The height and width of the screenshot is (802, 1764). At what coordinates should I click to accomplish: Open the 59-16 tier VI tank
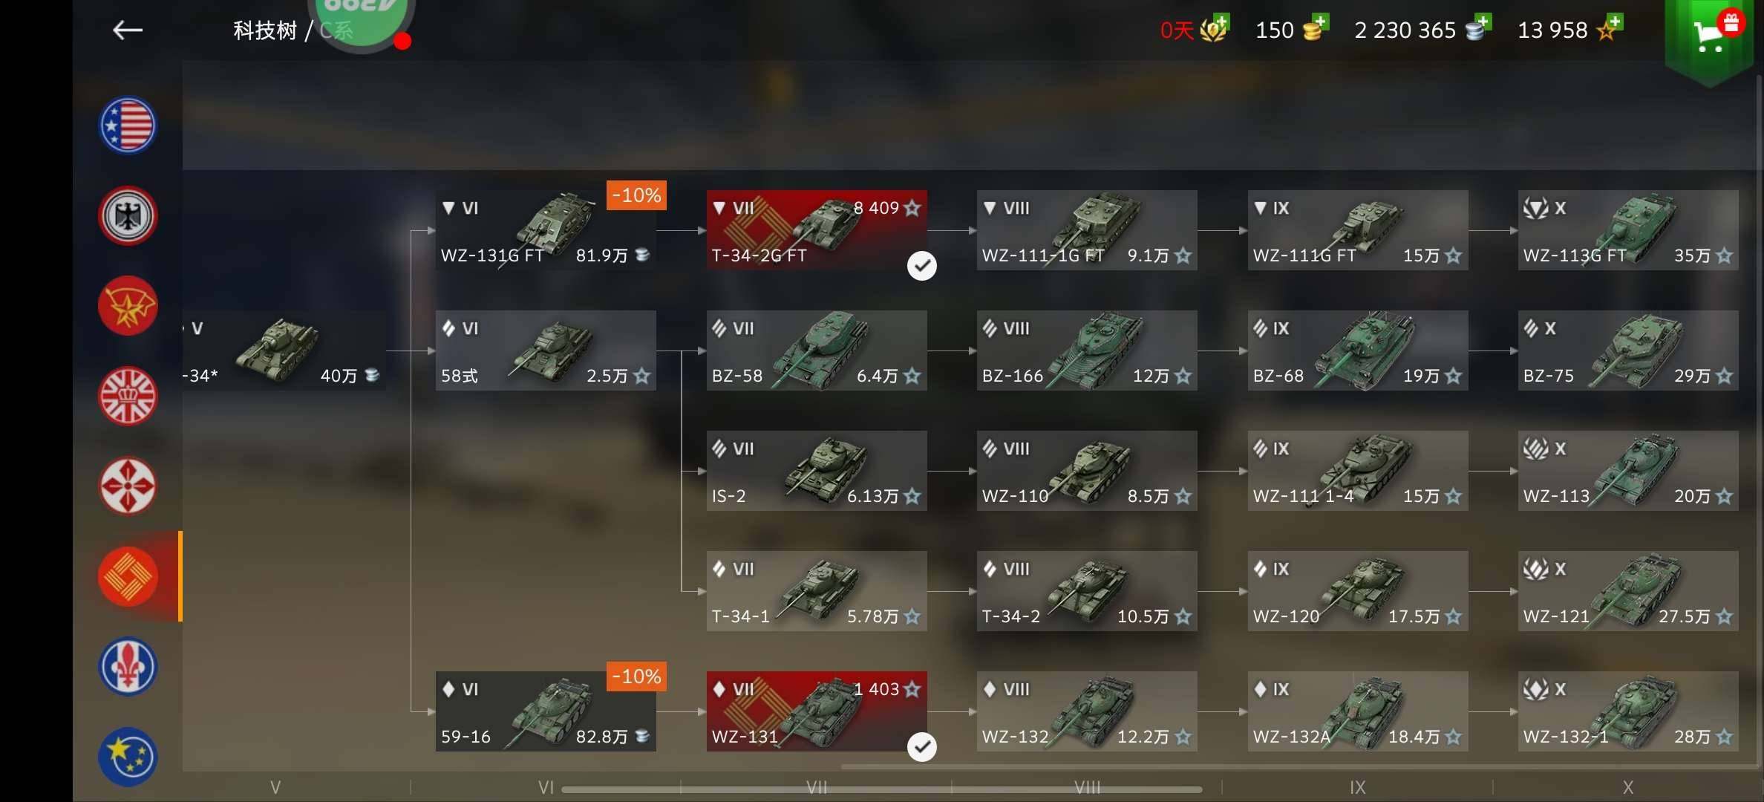pos(546,711)
